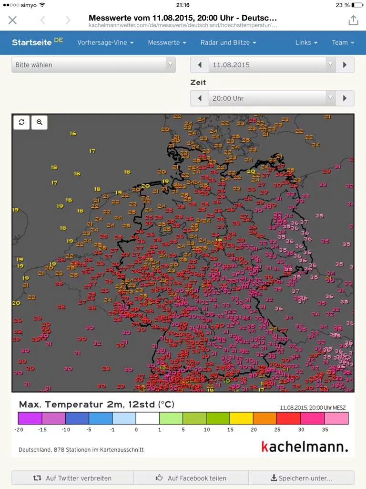The image size is (366, 489).
Task: Open the Links menu
Action: point(306,43)
